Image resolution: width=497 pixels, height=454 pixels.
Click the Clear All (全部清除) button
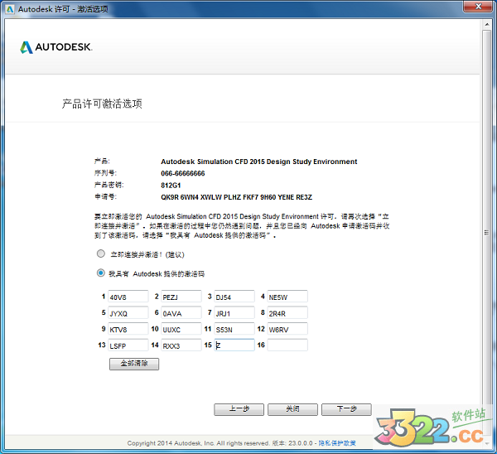(134, 364)
